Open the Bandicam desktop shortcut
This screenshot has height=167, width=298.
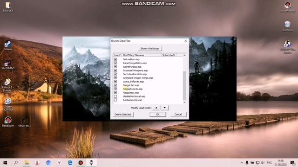[x=8, y=122]
